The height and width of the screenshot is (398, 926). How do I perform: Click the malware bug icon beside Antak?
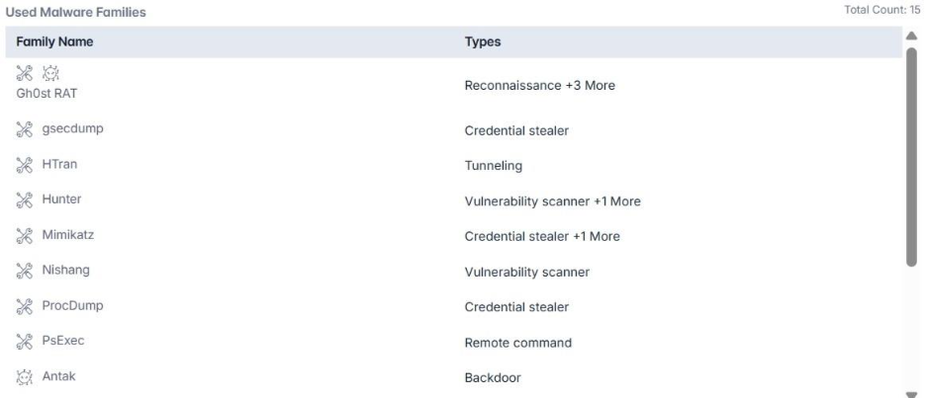coord(25,377)
